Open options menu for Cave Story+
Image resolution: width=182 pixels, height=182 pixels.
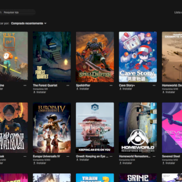[x=154, y=86]
